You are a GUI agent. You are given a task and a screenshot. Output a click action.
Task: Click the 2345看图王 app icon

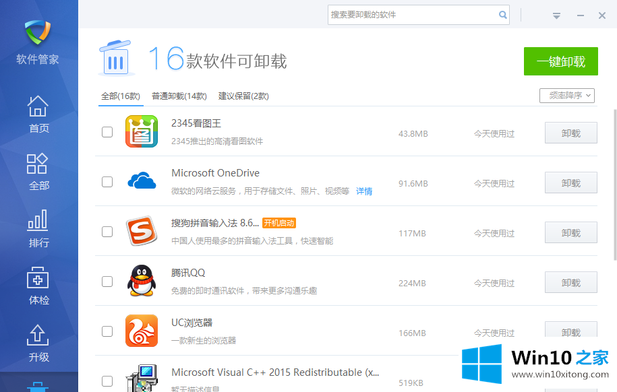tap(142, 131)
